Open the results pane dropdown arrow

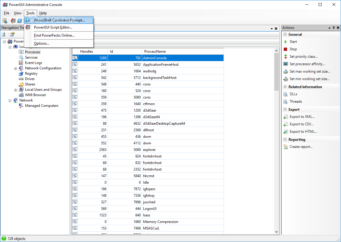(x=272, y=29)
